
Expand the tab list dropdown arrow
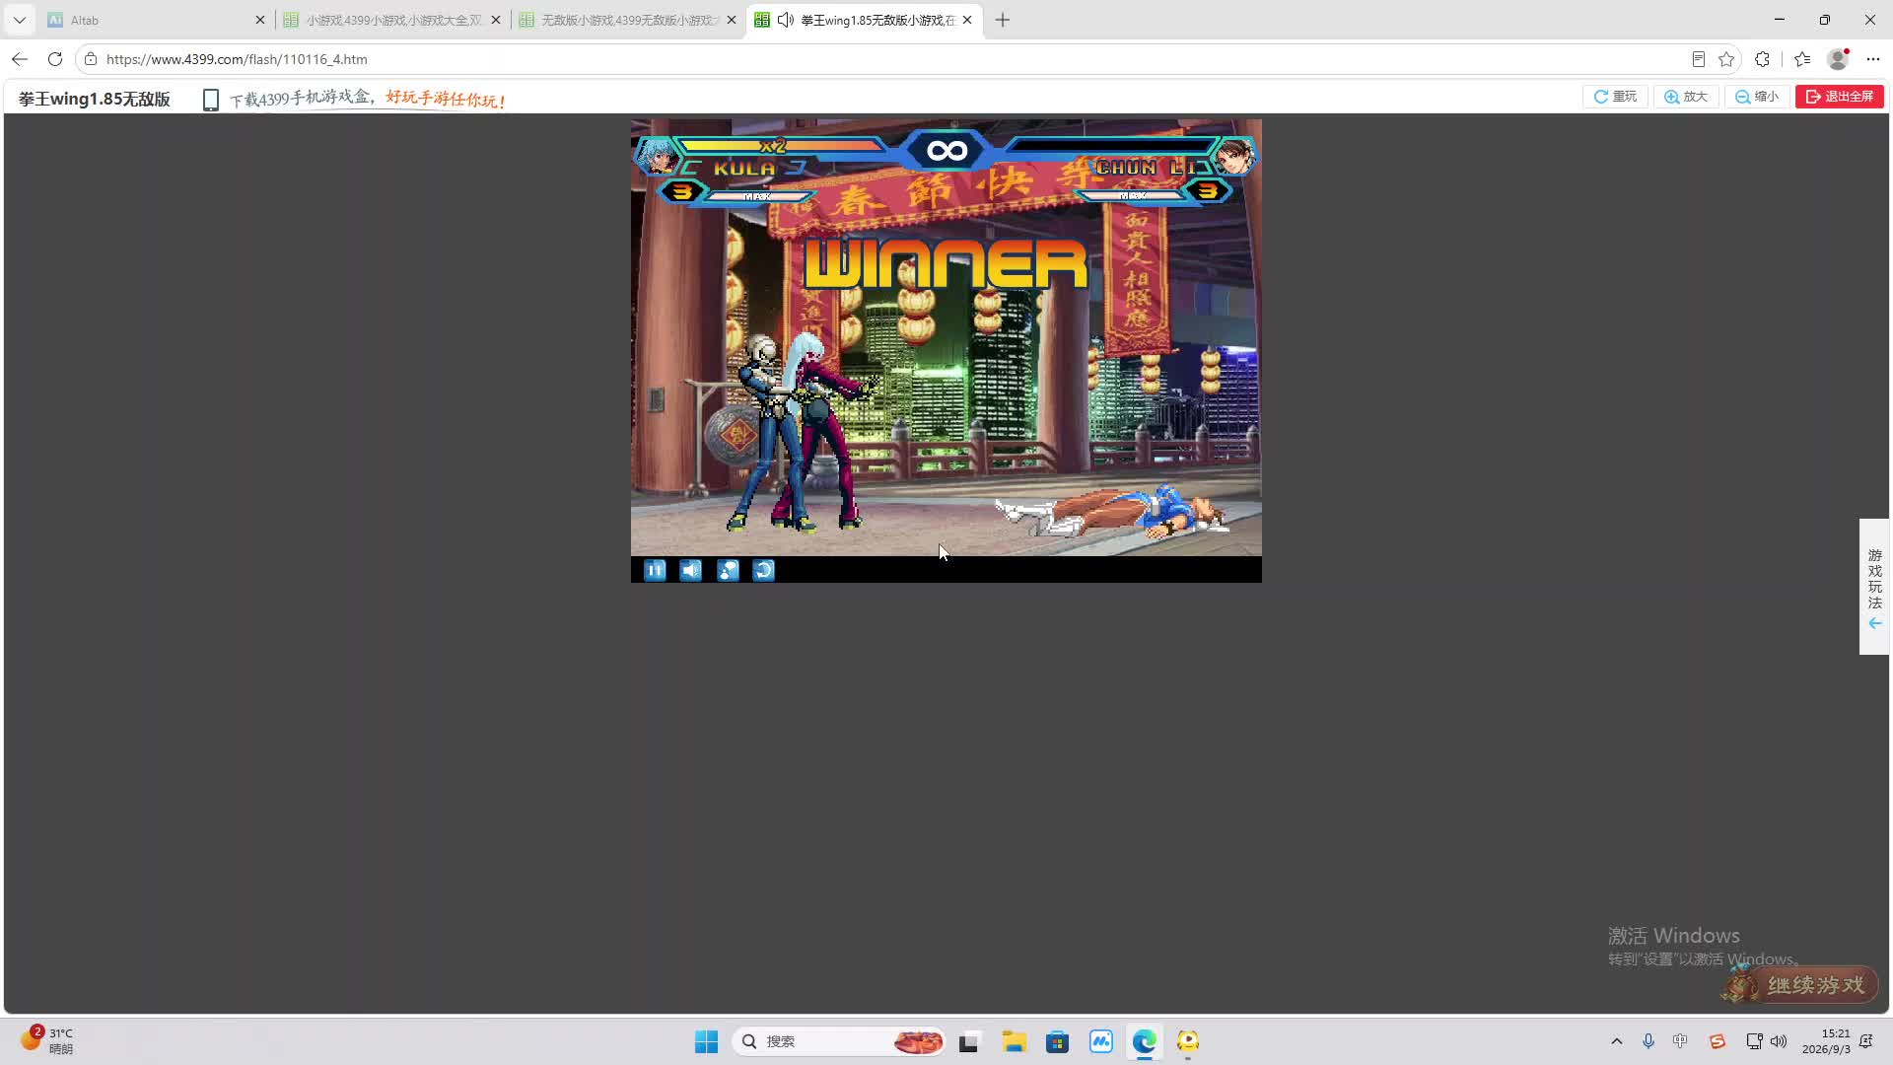19,20
